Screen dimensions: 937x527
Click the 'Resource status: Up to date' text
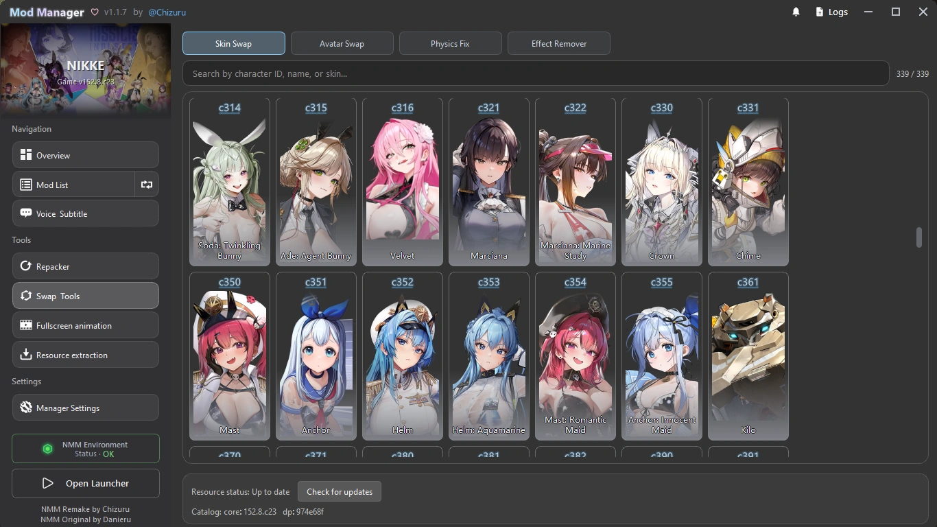pyautogui.click(x=241, y=491)
